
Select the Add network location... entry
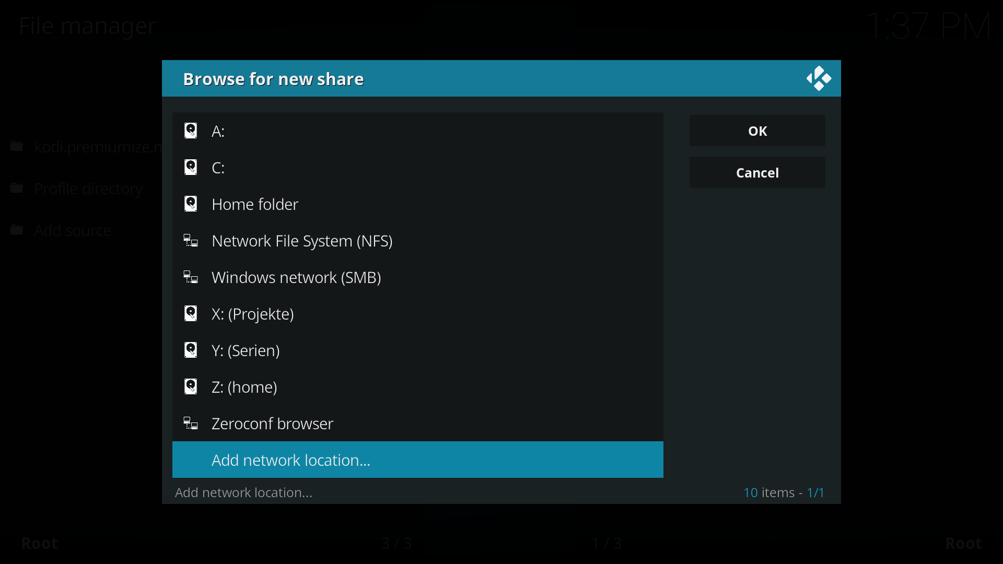(x=418, y=460)
